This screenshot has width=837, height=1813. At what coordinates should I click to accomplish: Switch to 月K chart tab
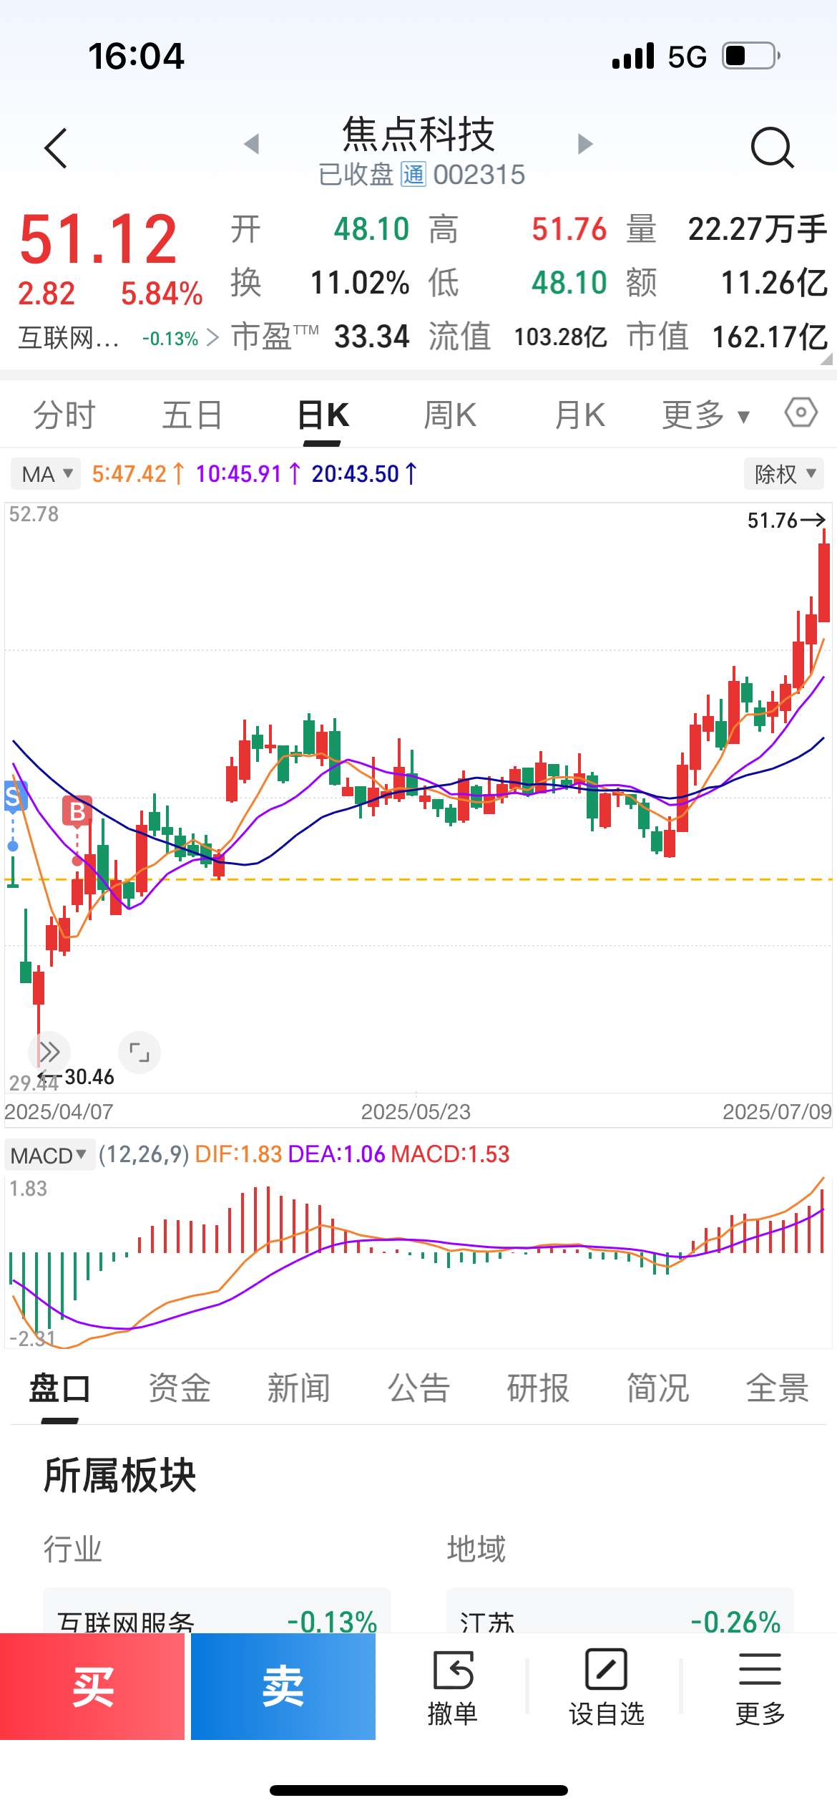[x=580, y=415]
